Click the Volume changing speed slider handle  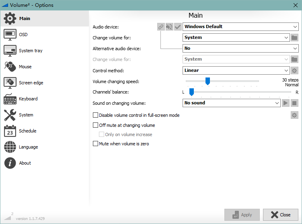click(x=207, y=81)
